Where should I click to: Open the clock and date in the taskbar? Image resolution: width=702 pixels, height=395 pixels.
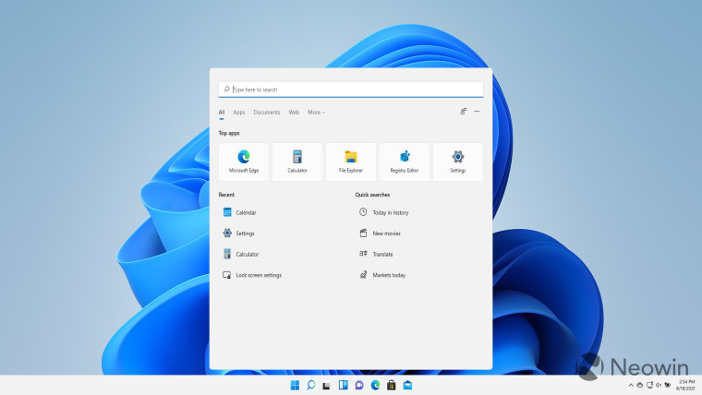[685, 385]
